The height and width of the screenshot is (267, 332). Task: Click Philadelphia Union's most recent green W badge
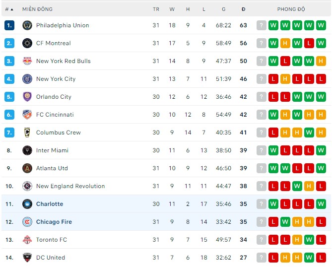(273, 25)
